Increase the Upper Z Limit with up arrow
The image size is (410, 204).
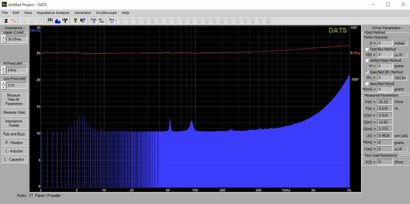[x=3, y=37]
